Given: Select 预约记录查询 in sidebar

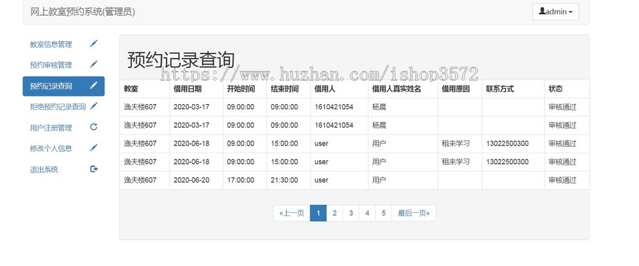Looking at the screenshot, I should click(x=64, y=87).
